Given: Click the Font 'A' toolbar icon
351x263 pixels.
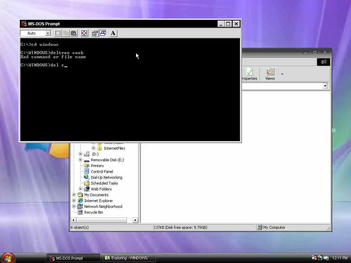Looking at the screenshot, I should tap(113, 33).
